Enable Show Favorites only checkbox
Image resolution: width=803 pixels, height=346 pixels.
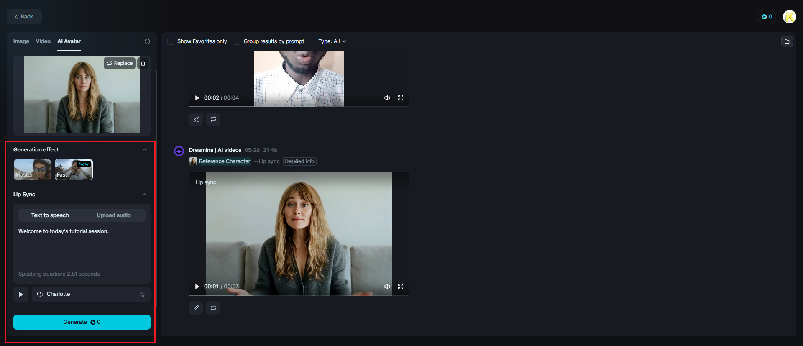[x=171, y=41]
